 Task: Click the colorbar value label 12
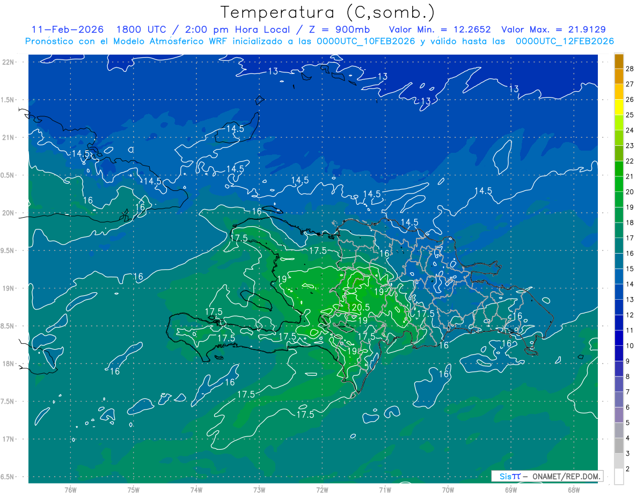pyautogui.click(x=630, y=315)
